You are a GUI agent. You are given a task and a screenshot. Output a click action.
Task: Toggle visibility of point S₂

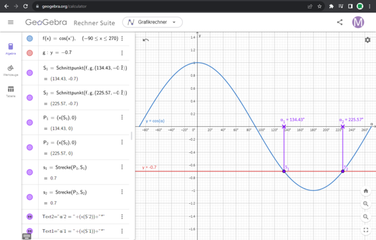30,98
